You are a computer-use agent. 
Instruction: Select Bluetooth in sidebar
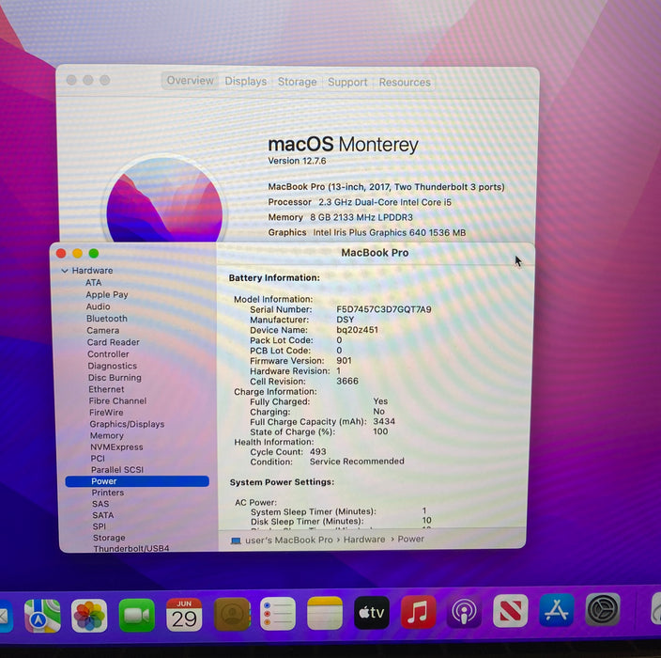click(x=107, y=319)
